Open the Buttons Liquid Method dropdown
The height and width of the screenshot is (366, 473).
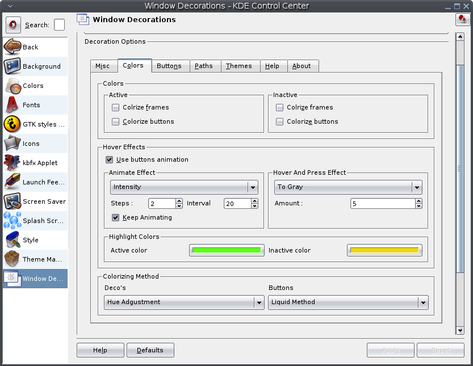coord(348,302)
